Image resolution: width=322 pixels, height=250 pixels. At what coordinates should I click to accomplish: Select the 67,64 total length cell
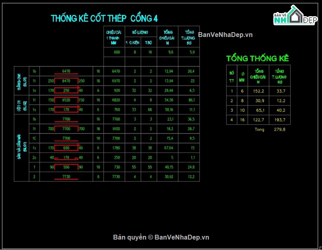169,148
